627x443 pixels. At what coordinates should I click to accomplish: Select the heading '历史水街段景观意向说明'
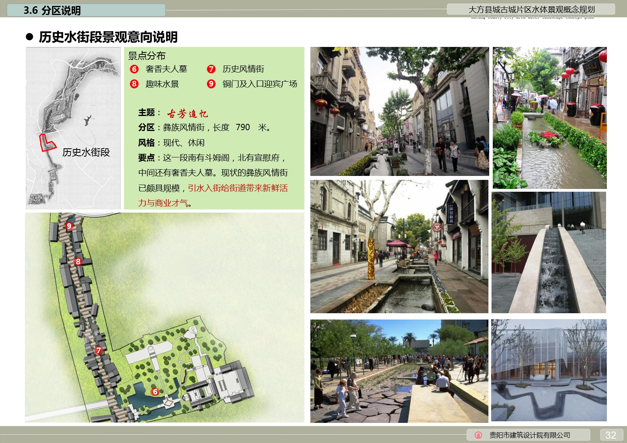tap(108, 37)
